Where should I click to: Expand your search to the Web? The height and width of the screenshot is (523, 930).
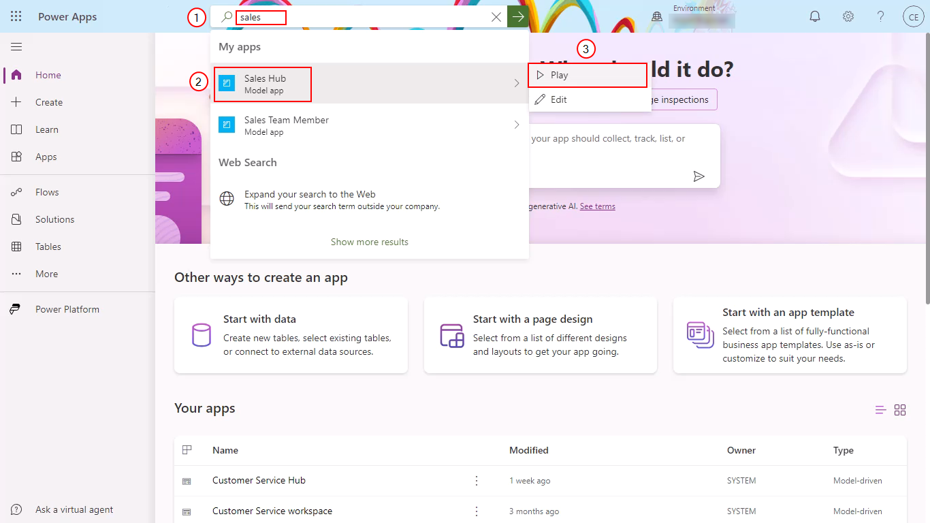[370, 200]
